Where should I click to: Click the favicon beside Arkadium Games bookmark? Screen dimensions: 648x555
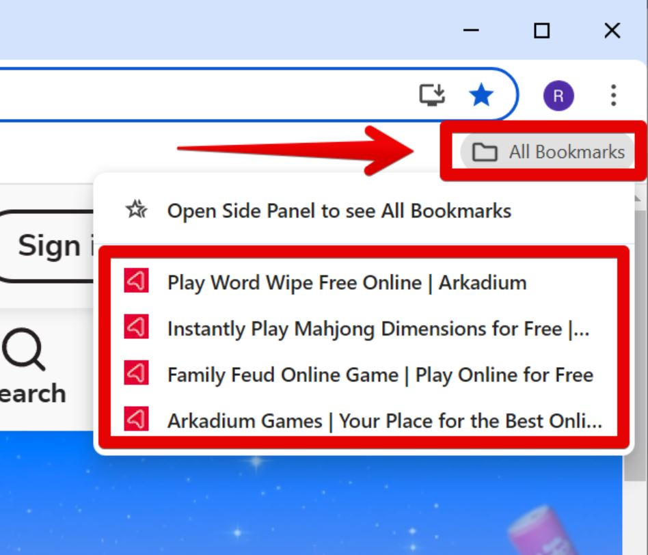tap(137, 418)
